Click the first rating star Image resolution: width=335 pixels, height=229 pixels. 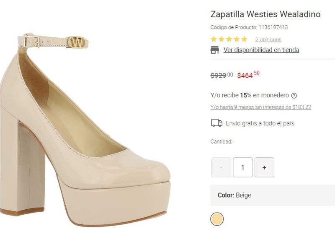click(x=214, y=39)
